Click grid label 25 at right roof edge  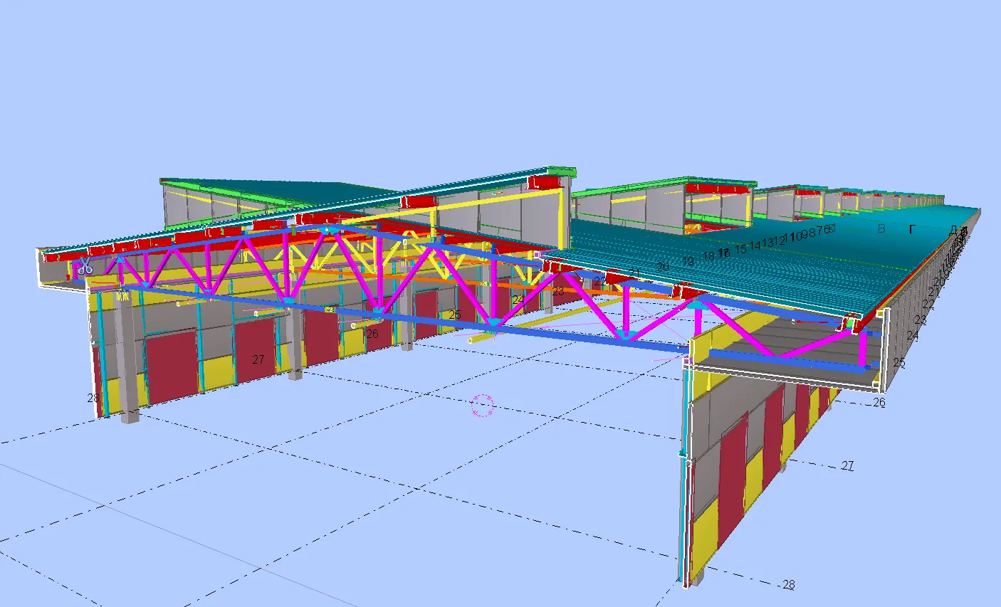pos(899,363)
